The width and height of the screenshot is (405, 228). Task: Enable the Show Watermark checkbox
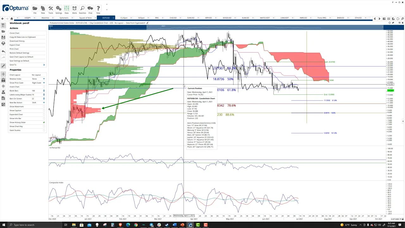click(x=44, y=106)
